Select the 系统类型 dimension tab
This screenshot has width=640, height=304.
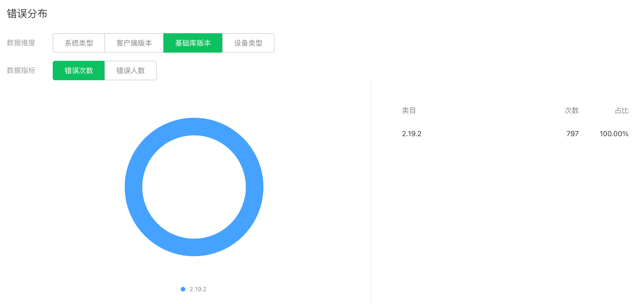[x=79, y=43]
